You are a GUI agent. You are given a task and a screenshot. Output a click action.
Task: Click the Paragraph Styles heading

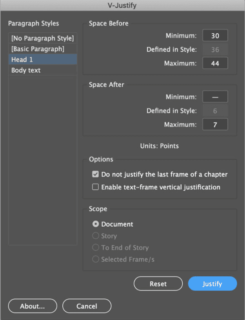pyautogui.click(x=33, y=24)
